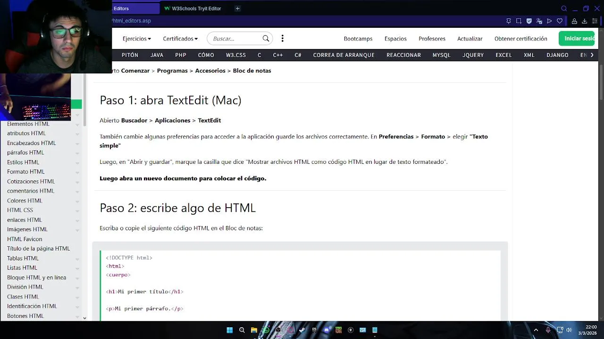Open taskbar Search icon
Image resolution: width=604 pixels, height=339 pixels.
pyautogui.click(x=242, y=330)
